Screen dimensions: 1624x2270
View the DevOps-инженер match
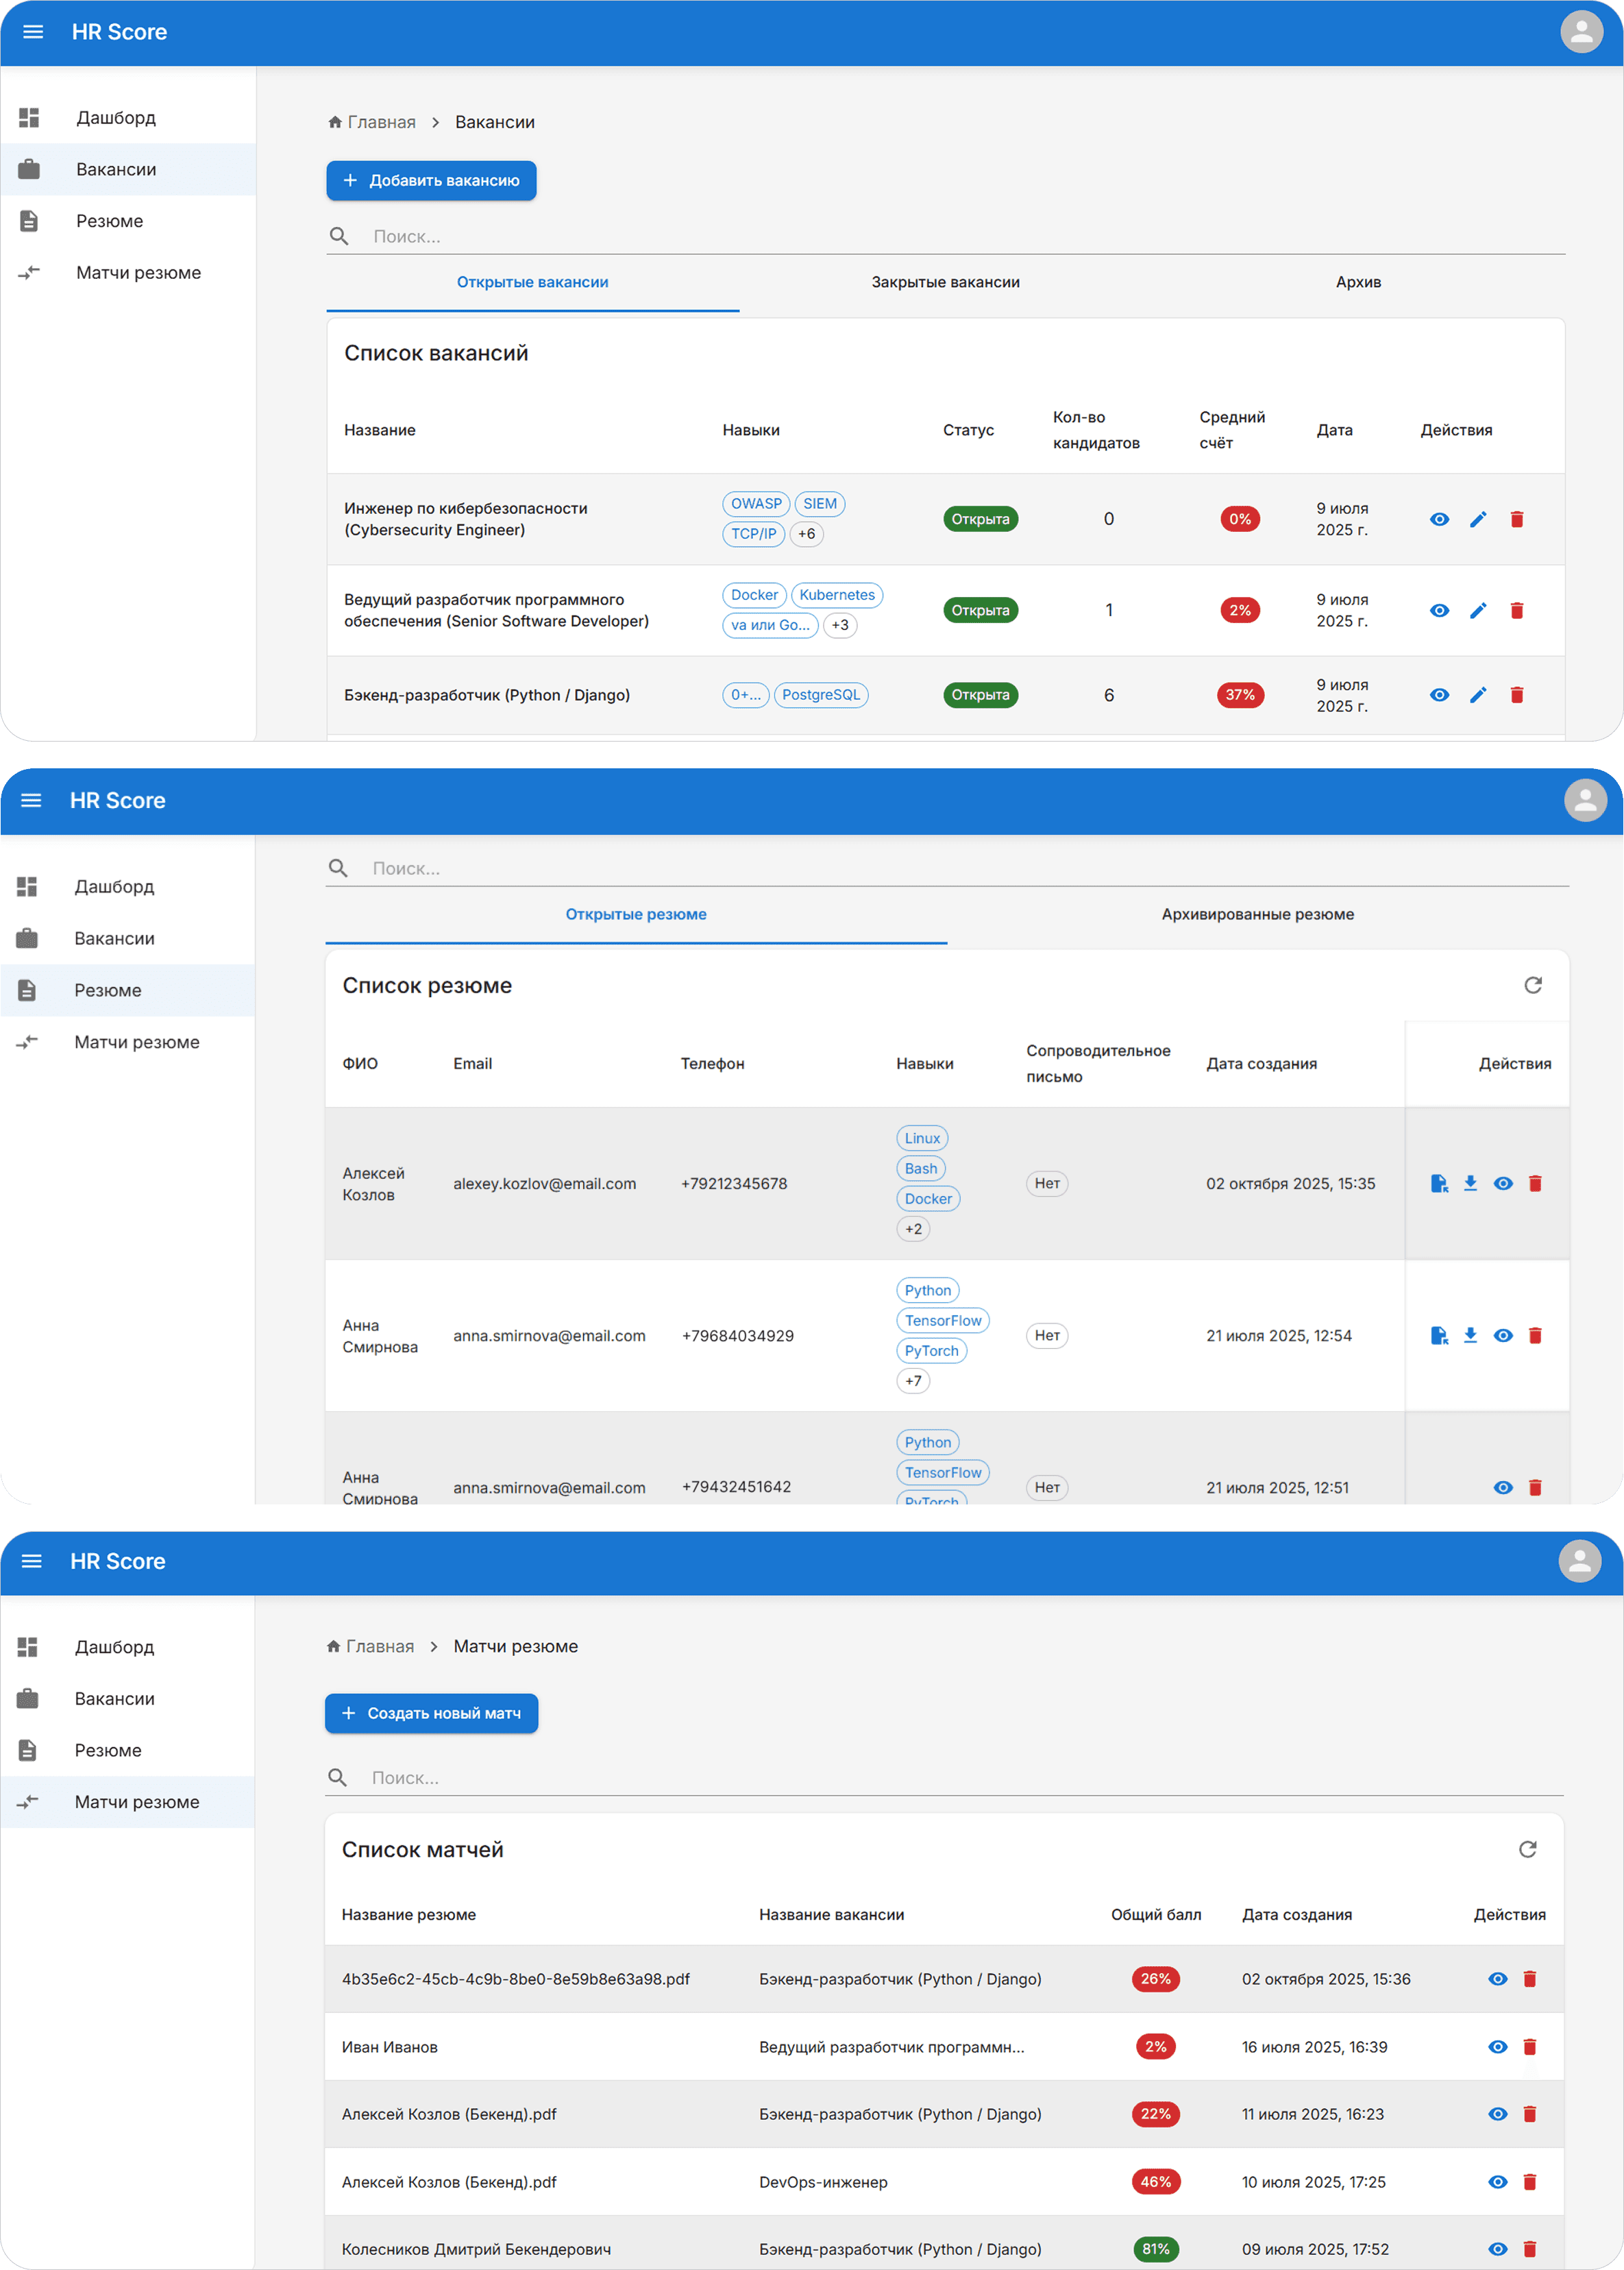click(x=1497, y=2182)
